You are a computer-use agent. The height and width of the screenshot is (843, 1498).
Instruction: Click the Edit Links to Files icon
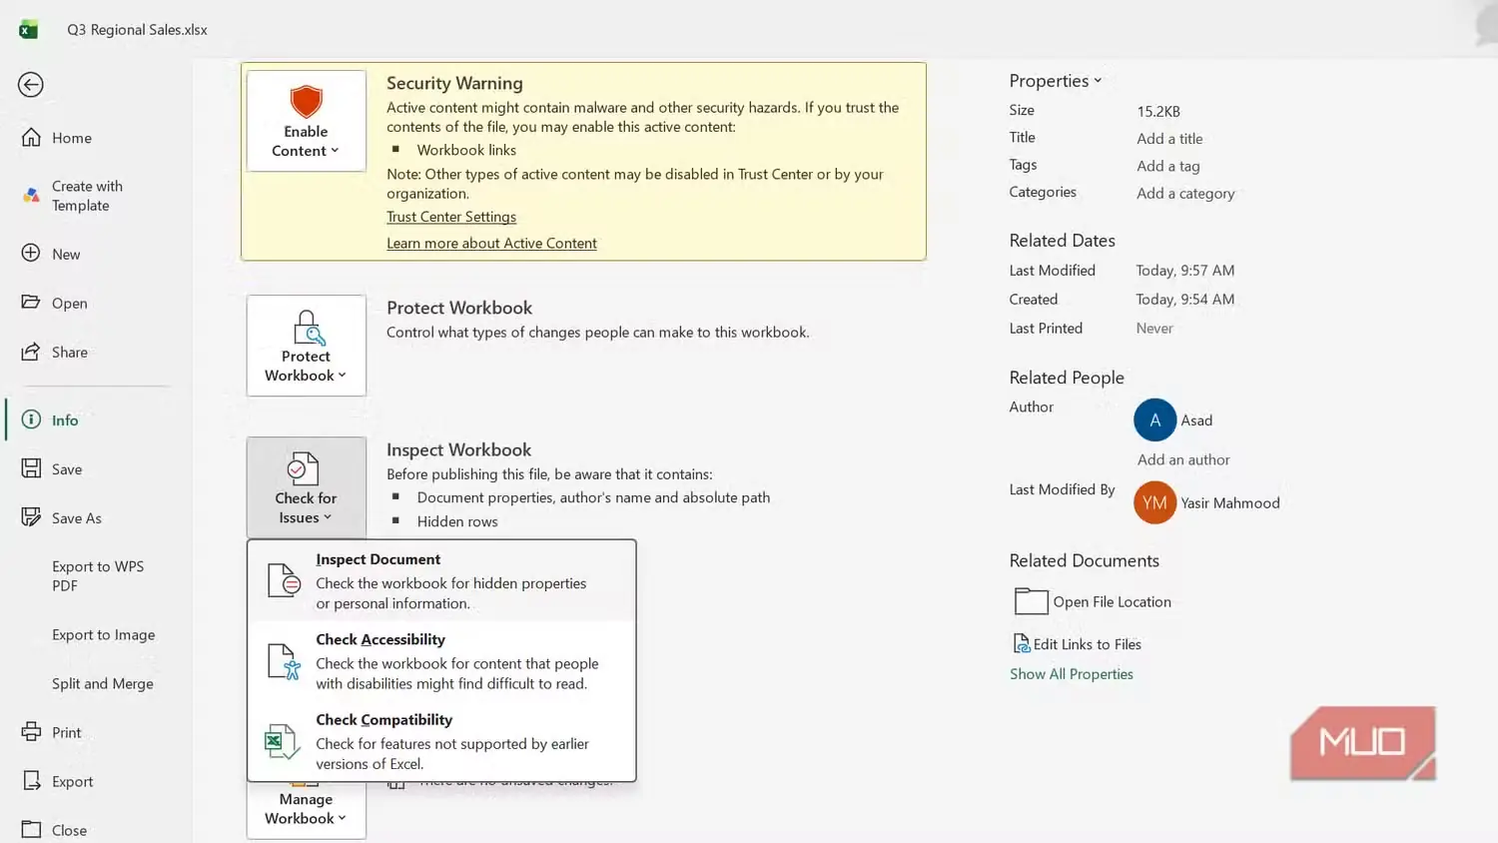1021,644
